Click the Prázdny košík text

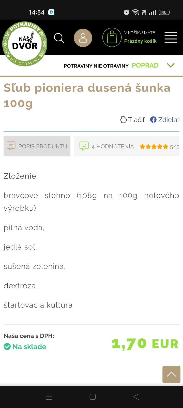(x=140, y=41)
